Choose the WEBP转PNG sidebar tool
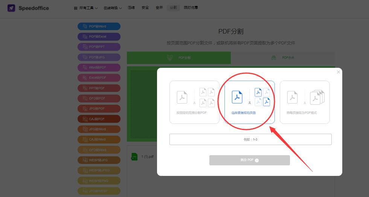This screenshot has height=197, width=369. pos(99,180)
